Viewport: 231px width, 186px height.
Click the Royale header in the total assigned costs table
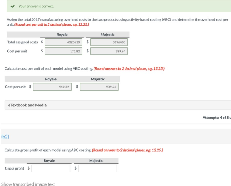pyautogui.click(x=62, y=35)
